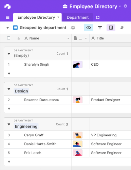This screenshot has height=170, width=131.
Task: Open the views sidebar toggle triangle
Action: click(7, 28)
